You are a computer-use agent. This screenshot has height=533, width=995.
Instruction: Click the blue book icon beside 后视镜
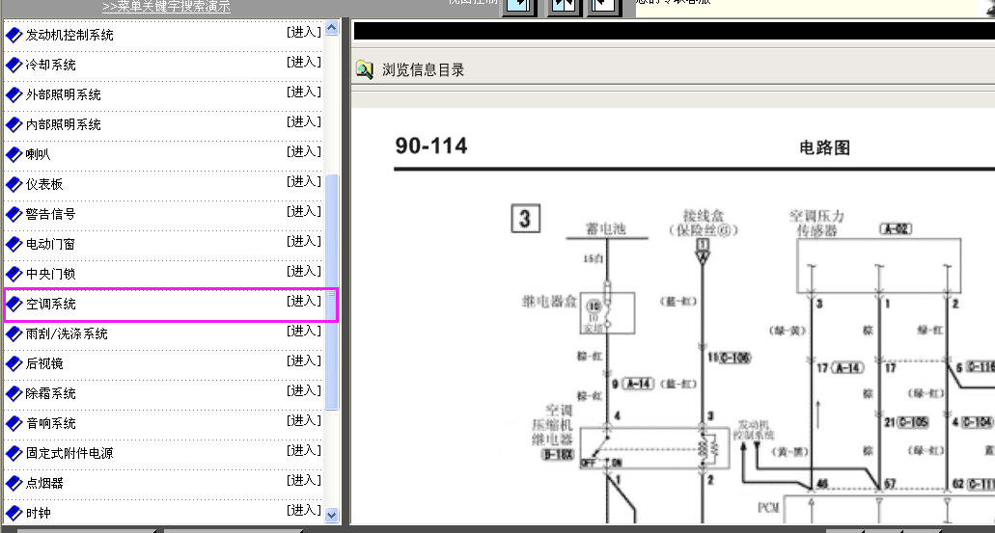[x=14, y=363]
